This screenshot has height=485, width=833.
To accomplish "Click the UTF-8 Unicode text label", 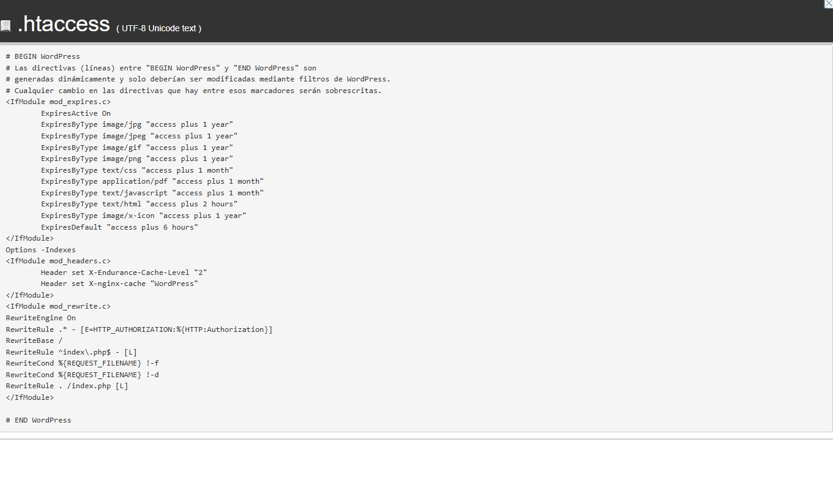I will click(158, 28).
